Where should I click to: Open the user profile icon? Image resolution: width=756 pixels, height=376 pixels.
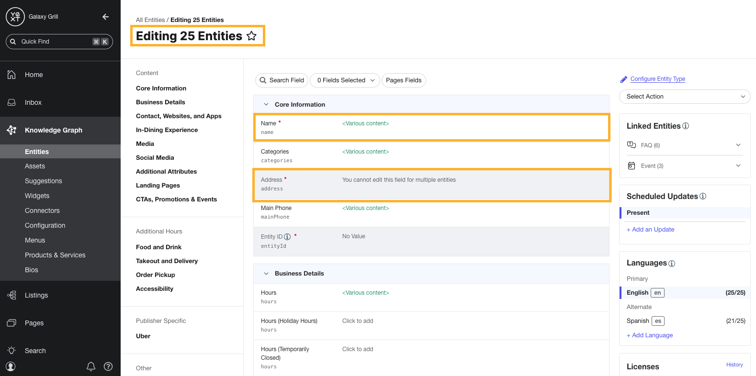(x=11, y=366)
